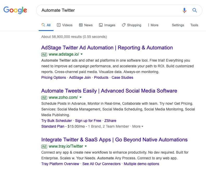Click the voice search microphone icon
The image size is (206, 170).
click(184, 10)
